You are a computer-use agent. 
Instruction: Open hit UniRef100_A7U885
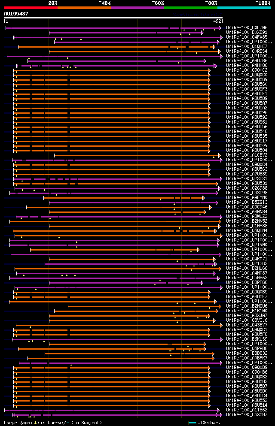(247, 174)
